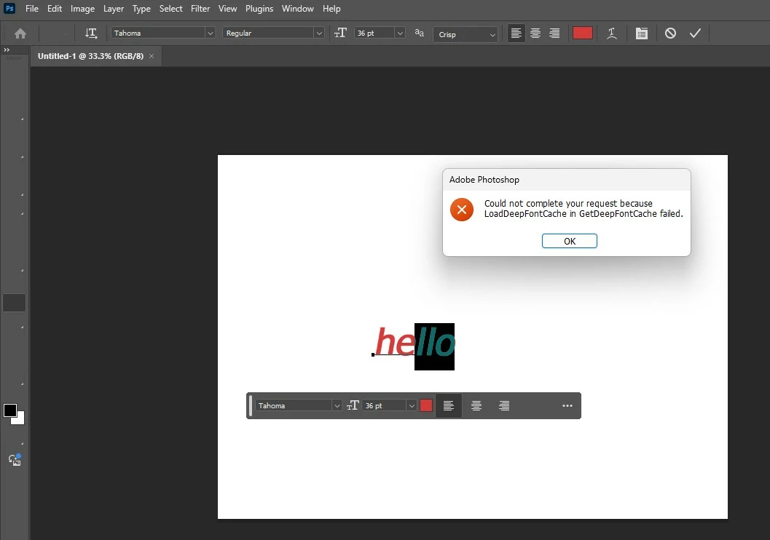
Task: Left align text in top options bar
Action: tap(516, 33)
